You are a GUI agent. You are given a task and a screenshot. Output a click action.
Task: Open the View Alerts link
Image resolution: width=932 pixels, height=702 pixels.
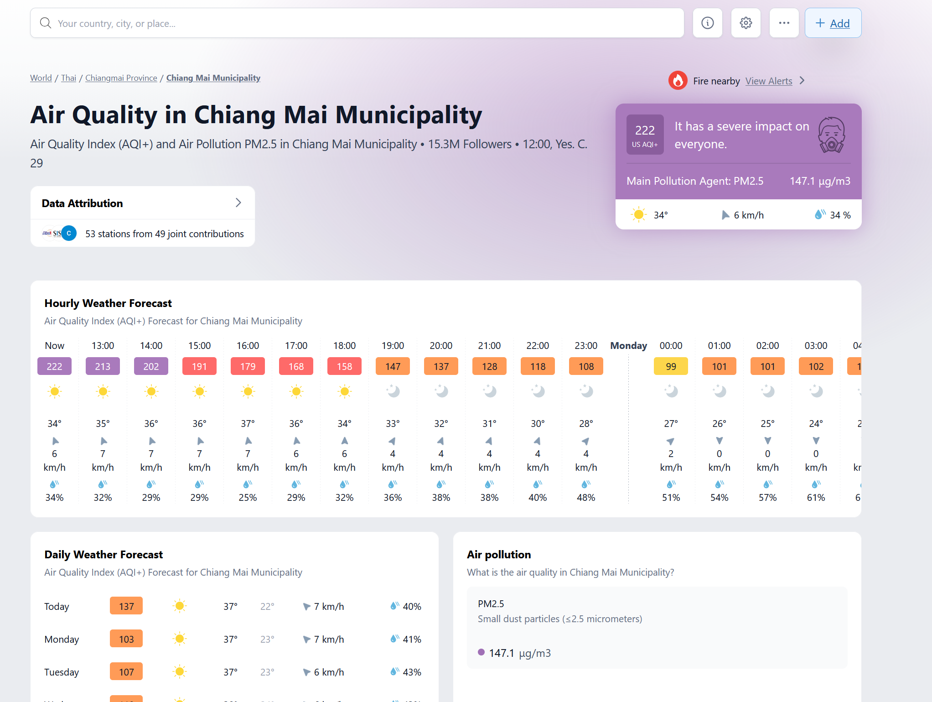click(x=769, y=81)
